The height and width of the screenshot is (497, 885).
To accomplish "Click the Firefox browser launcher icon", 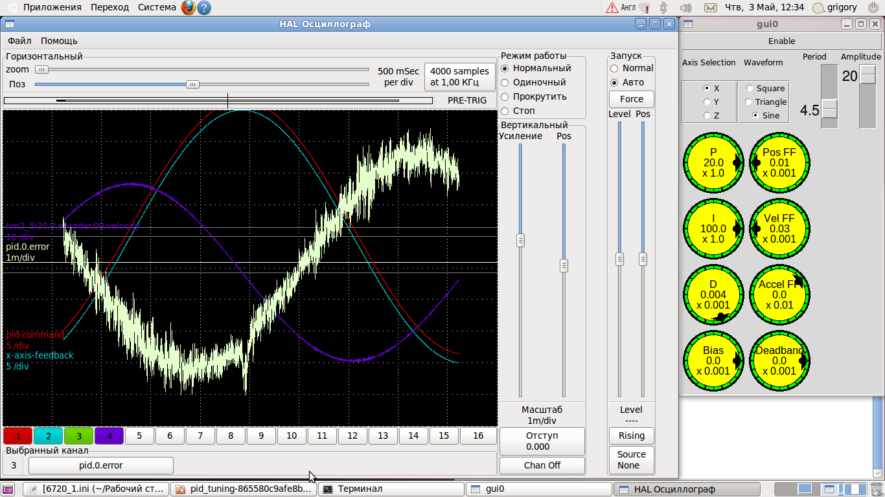I will coord(188,8).
